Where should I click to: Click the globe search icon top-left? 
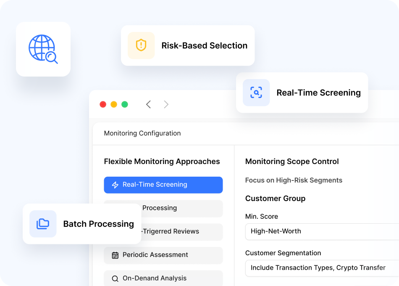(43, 49)
